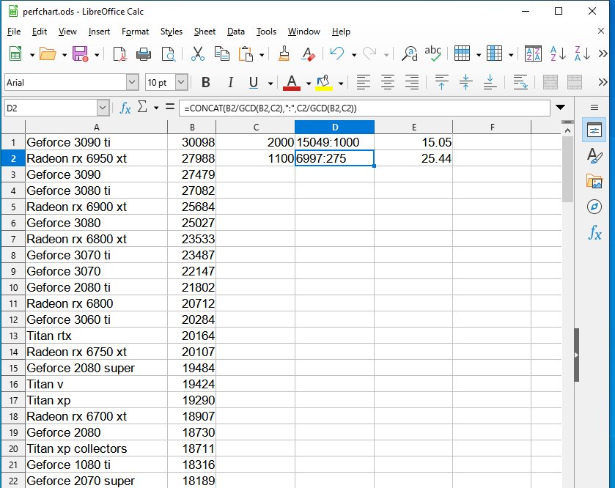The width and height of the screenshot is (615, 488).
Task: Open recent documents dropdown arrow
Action: point(65,55)
